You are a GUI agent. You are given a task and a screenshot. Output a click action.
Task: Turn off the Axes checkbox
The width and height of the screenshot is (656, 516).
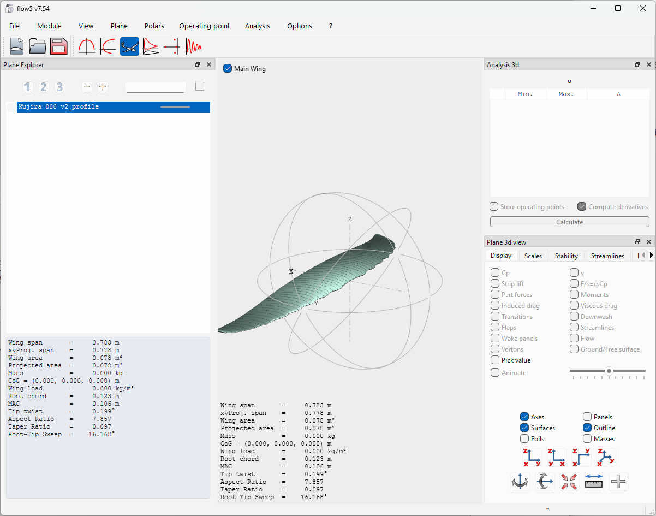(524, 417)
